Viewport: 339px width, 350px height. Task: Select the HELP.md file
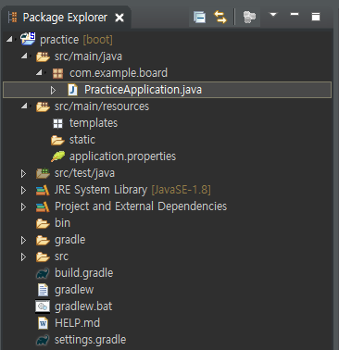77,323
